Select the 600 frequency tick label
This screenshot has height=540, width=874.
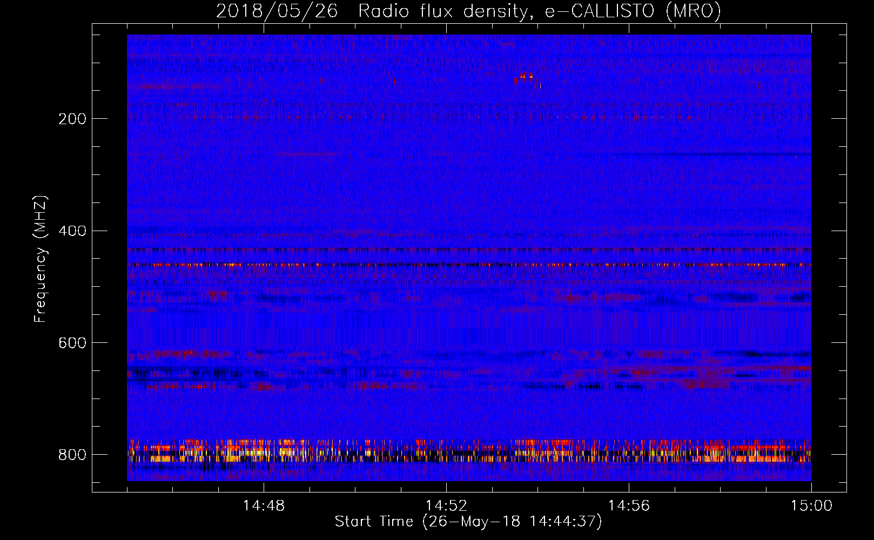click(72, 342)
